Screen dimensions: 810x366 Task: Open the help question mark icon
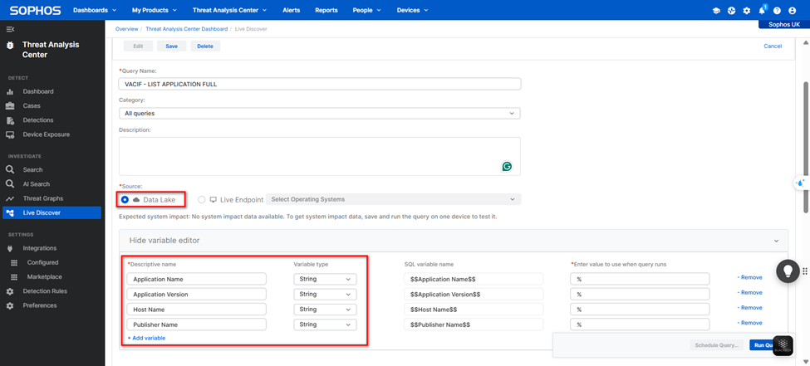tap(777, 11)
